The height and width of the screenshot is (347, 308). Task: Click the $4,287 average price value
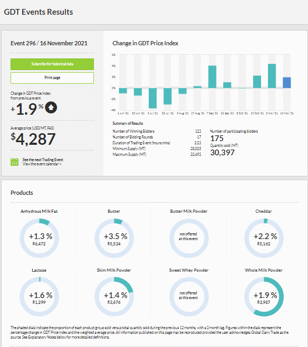[x=33, y=139]
